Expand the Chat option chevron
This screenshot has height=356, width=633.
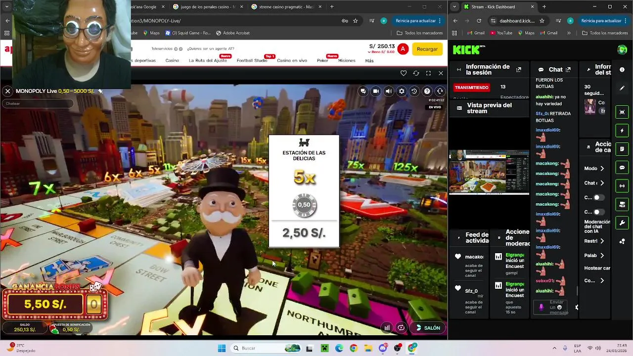602,183
